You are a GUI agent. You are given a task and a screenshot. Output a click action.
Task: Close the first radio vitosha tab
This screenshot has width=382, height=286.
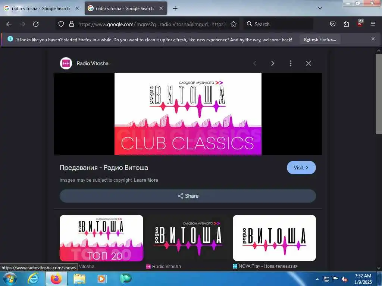point(77,8)
